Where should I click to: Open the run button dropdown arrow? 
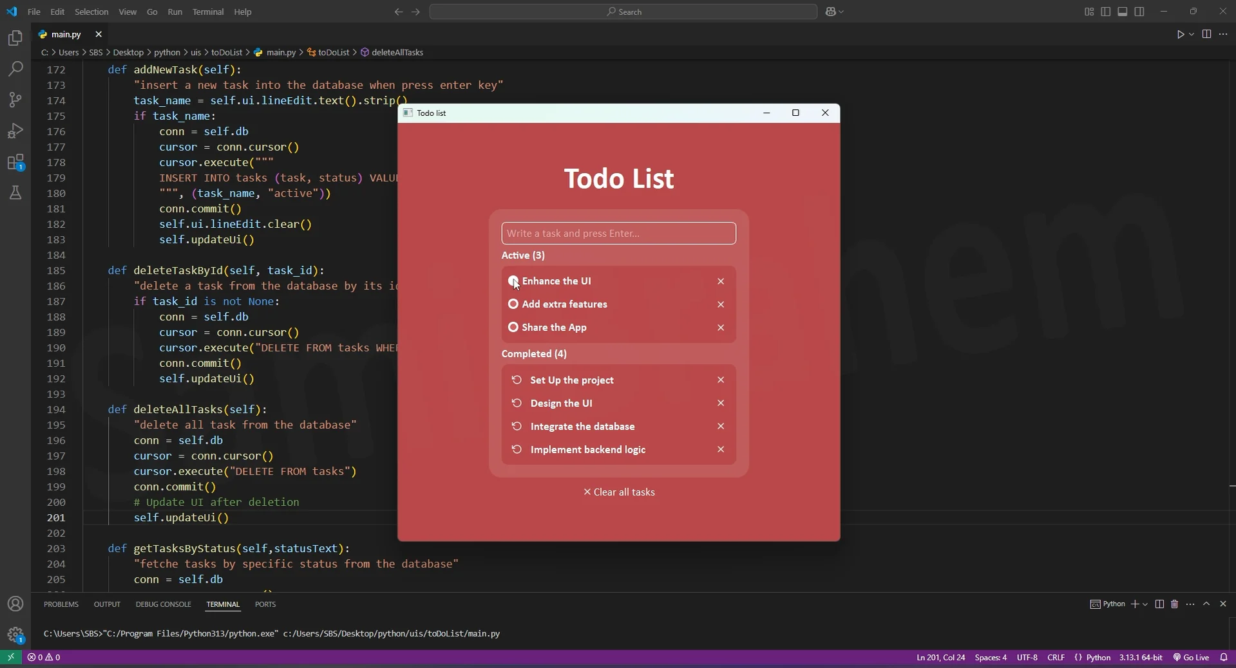[x=1192, y=34]
